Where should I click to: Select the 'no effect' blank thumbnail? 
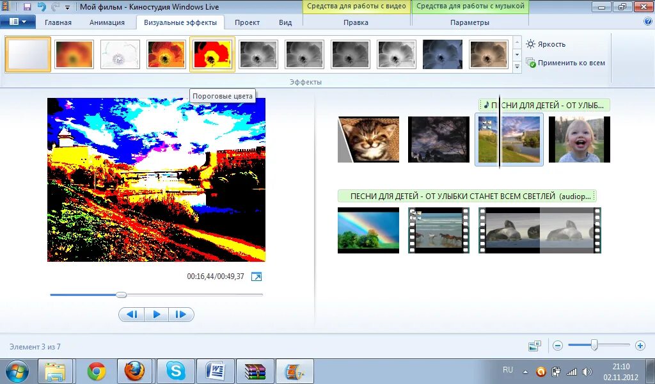click(x=28, y=54)
